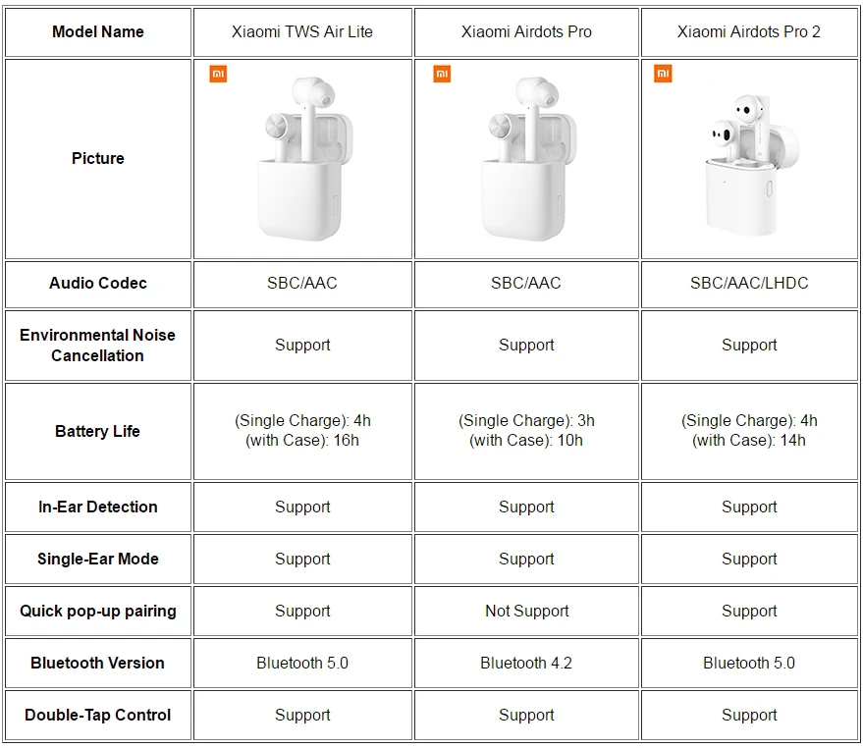Open the Xiaomi Airdots Pro 2 product image
Screen dimensions: 863x748
point(749,159)
